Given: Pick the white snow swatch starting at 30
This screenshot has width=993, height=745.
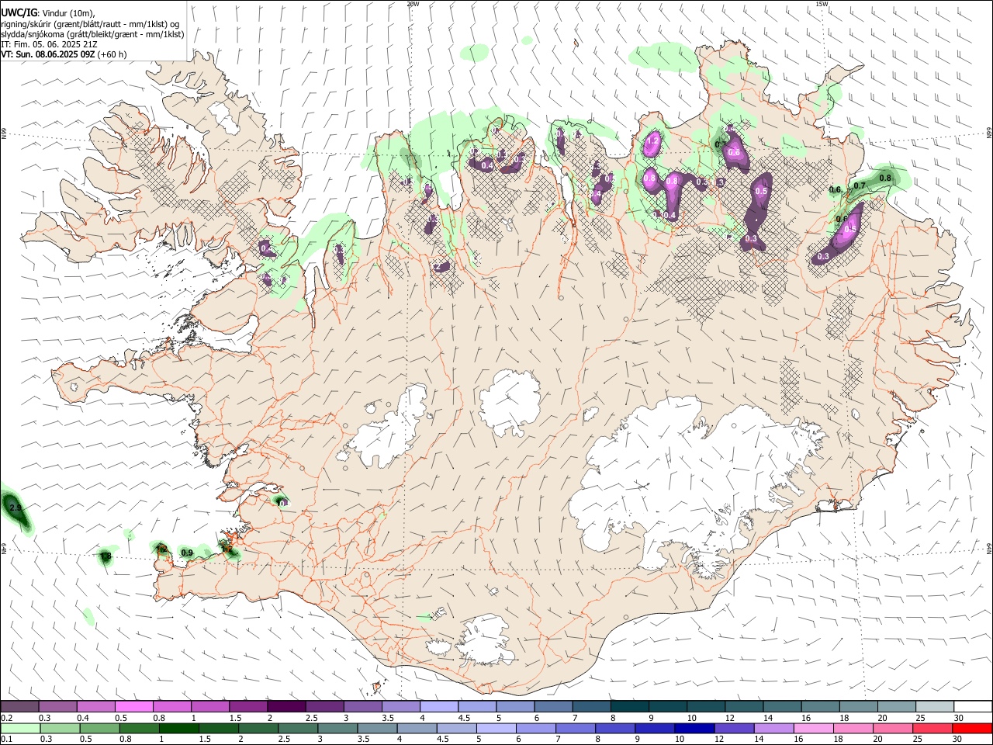Looking at the screenshot, I should pyautogui.click(x=974, y=707).
